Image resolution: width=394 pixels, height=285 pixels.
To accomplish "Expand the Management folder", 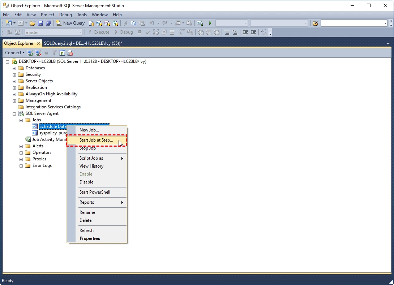I will (14, 101).
